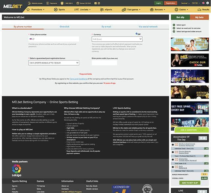Open the VIP CASHBACK banner

pyautogui.click(x=190, y=76)
